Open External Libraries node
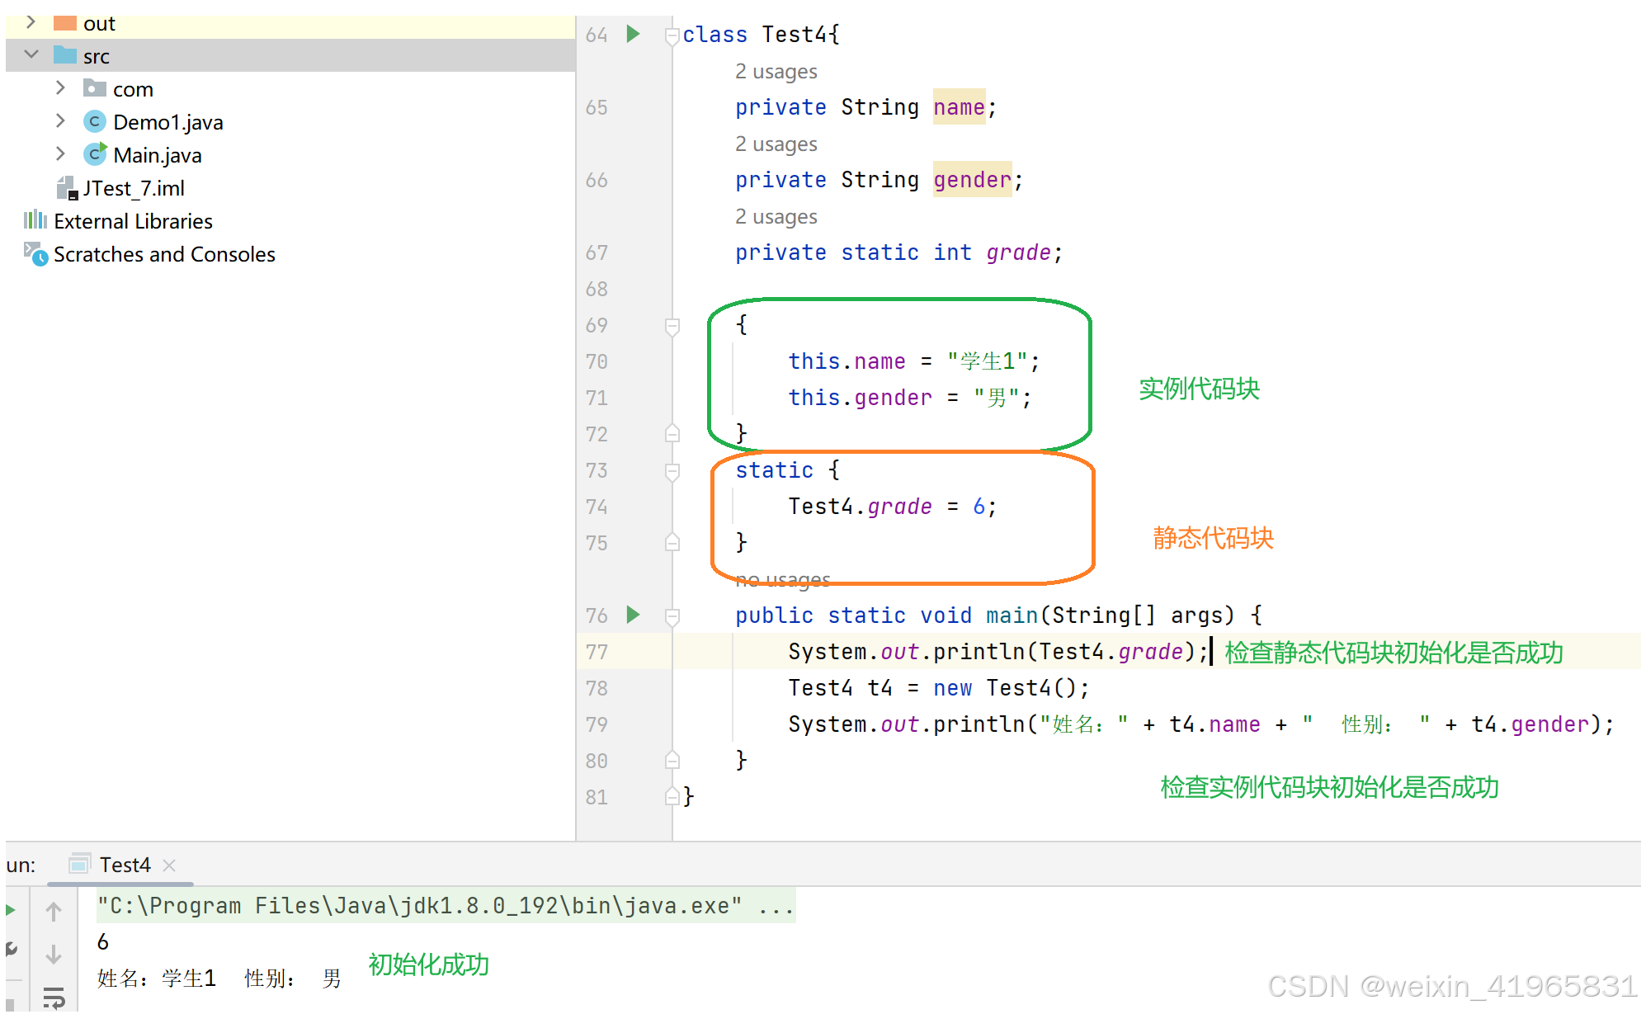This screenshot has width=1641, height=1014. (x=132, y=221)
